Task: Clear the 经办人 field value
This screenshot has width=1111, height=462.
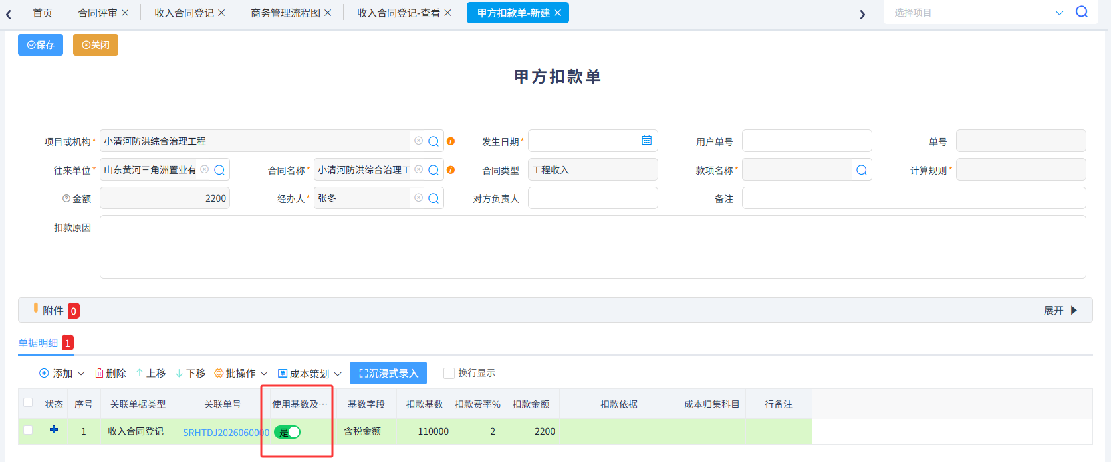Action: point(418,198)
